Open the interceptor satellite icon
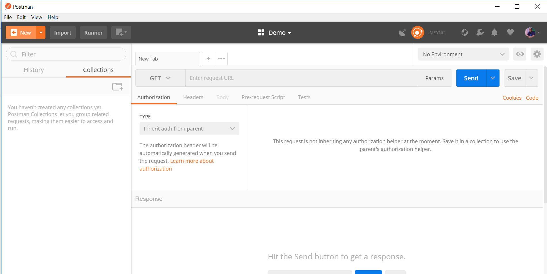This screenshot has height=274, width=547. point(402,33)
